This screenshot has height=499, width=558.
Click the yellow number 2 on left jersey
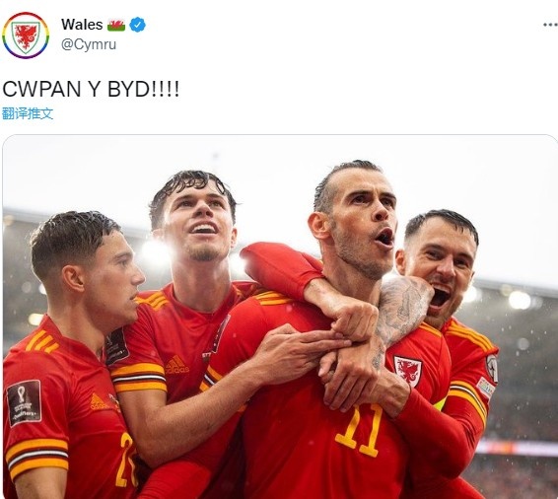tap(125, 460)
